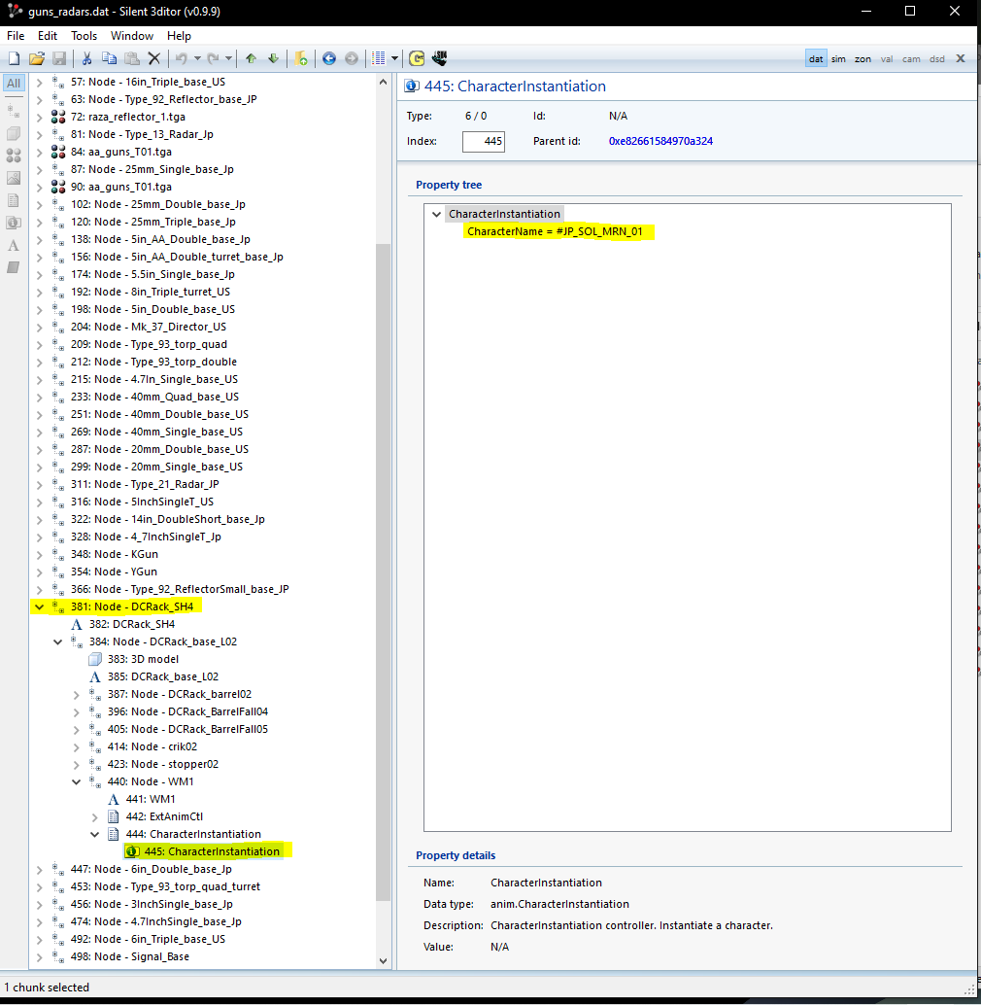Select the four-balls material filter icon

pos(14,156)
